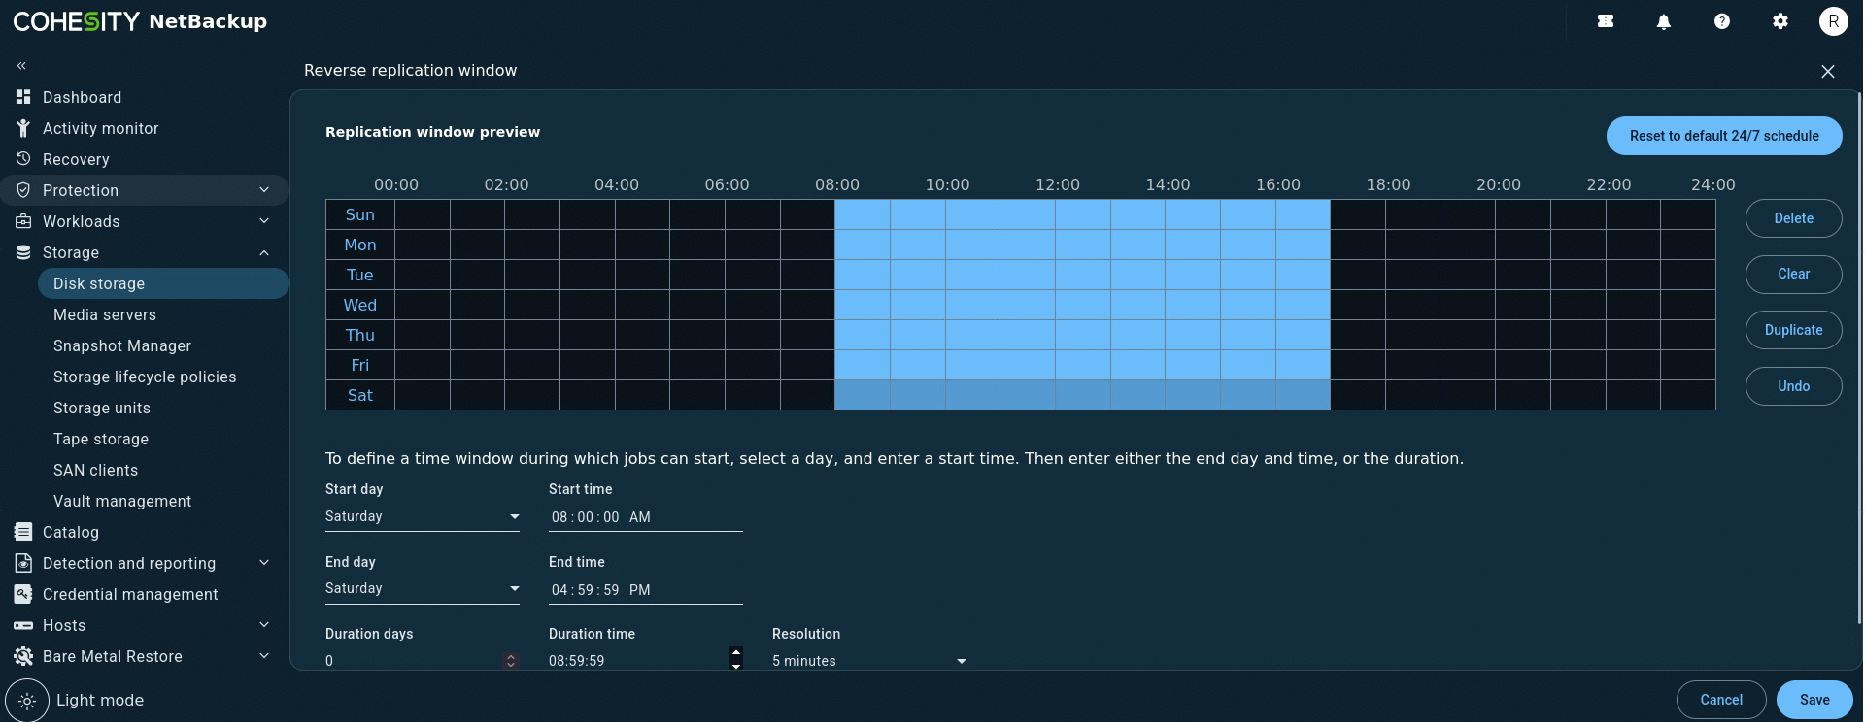
Task: Increase Duration time with up arrow
Action: (x=736, y=653)
